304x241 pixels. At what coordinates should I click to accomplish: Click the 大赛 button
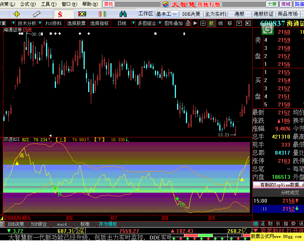tap(272, 4)
